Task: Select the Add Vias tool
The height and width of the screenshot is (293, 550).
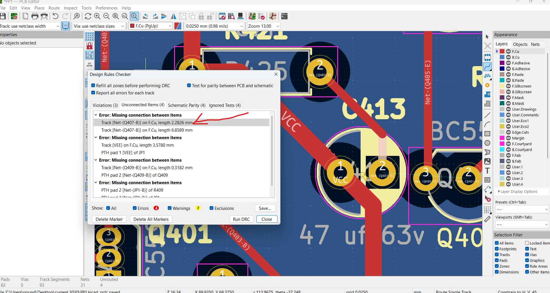Action: [x=487, y=85]
